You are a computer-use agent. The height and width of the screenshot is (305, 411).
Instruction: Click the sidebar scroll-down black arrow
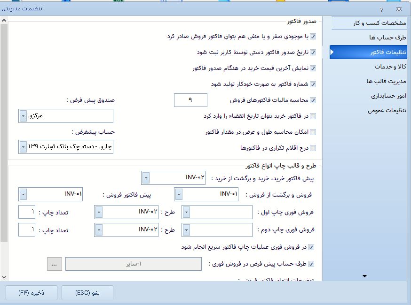point(364,276)
